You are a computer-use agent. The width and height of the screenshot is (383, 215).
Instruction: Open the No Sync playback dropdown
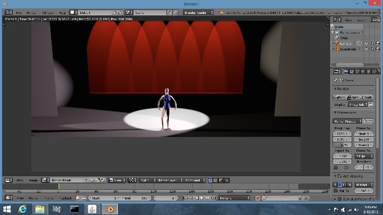[234, 198]
